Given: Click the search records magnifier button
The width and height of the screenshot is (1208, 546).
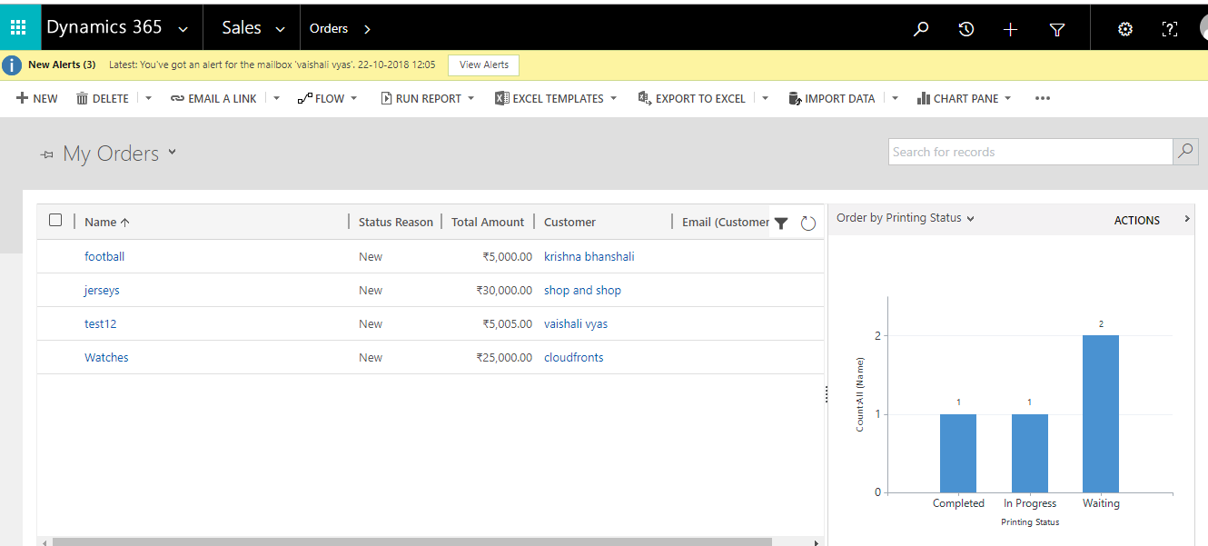Looking at the screenshot, I should pyautogui.click(x=1185, y=152).
